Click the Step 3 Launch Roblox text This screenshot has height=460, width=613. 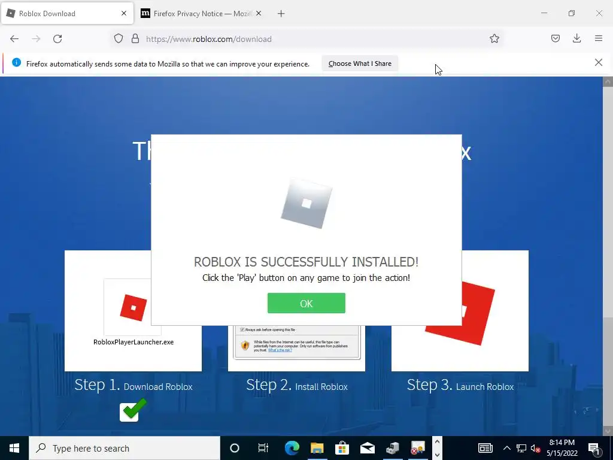460,385
